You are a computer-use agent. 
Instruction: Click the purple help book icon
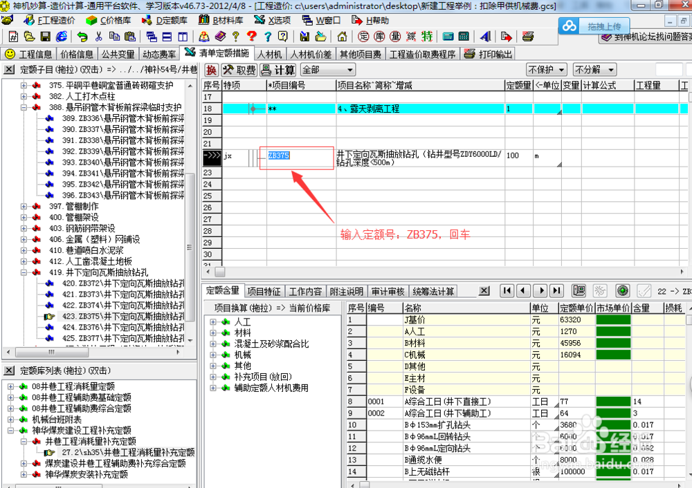click(x=220, y=37)
